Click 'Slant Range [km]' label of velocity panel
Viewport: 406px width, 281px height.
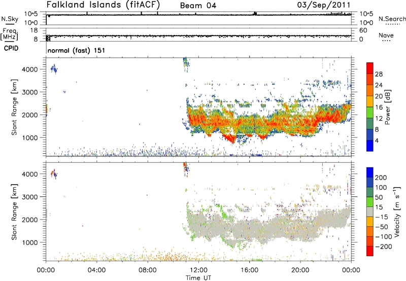[14, 212]
